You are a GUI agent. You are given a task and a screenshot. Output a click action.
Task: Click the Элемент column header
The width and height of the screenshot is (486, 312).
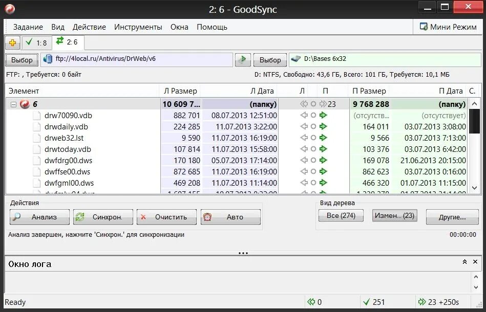82,91
